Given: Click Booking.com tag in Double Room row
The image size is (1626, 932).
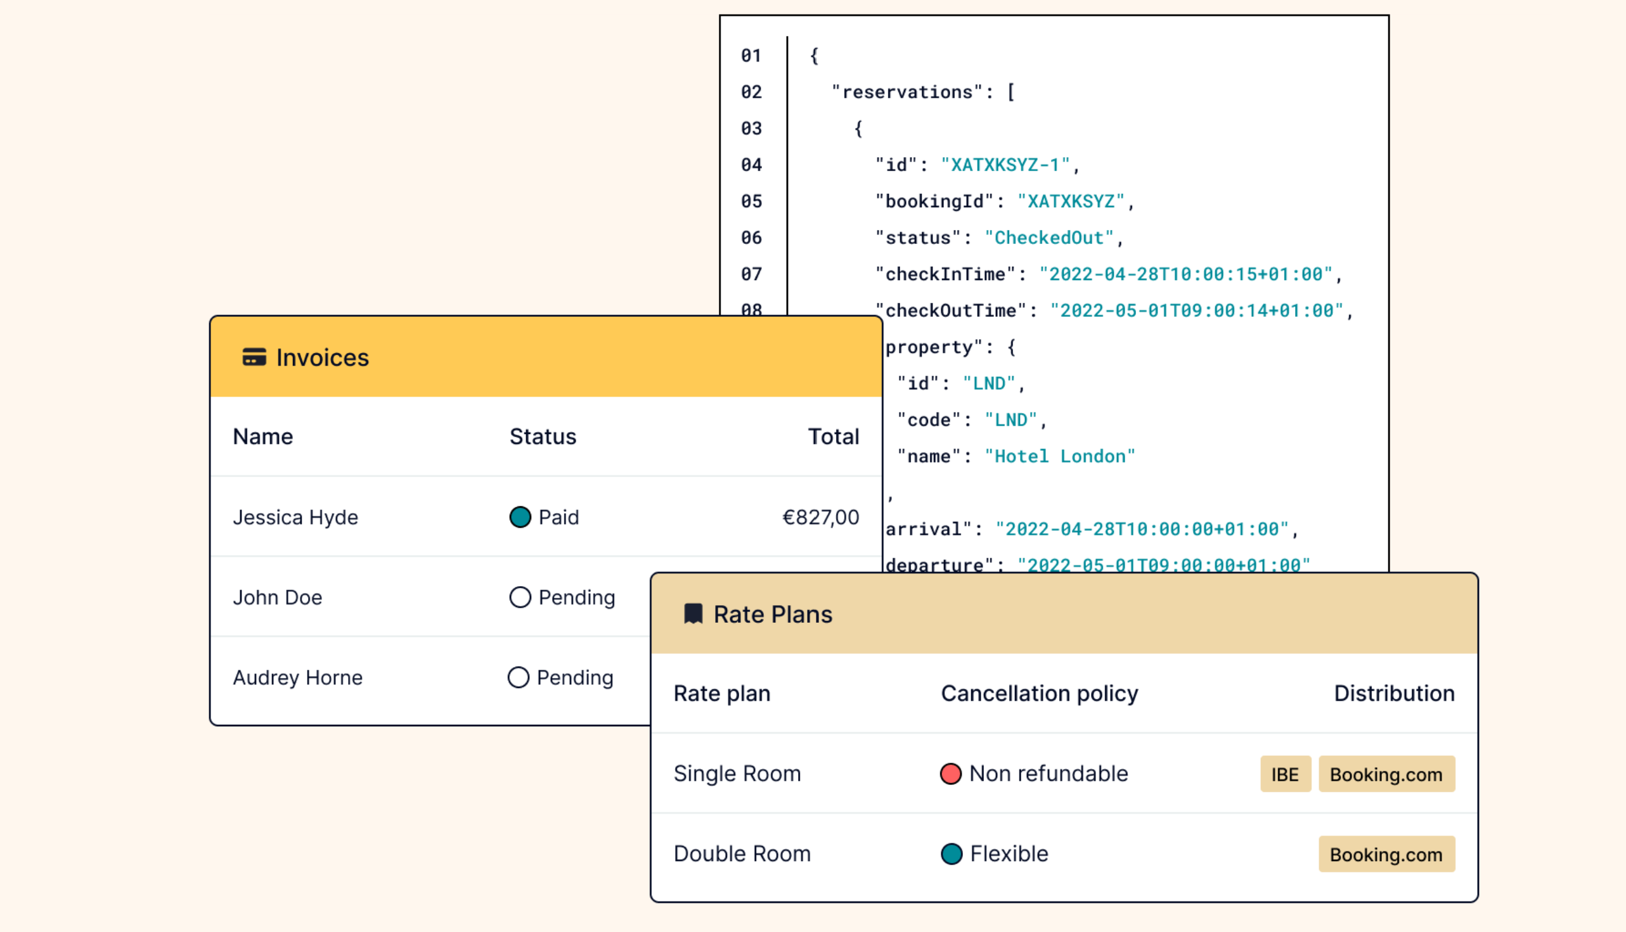Looking at the screenshot, I should click(1386, 855).
